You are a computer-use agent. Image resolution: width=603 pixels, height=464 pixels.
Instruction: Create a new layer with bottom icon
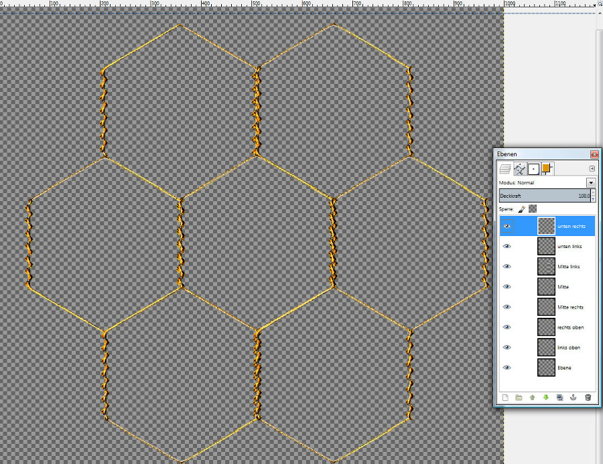[x=505, y=398]
